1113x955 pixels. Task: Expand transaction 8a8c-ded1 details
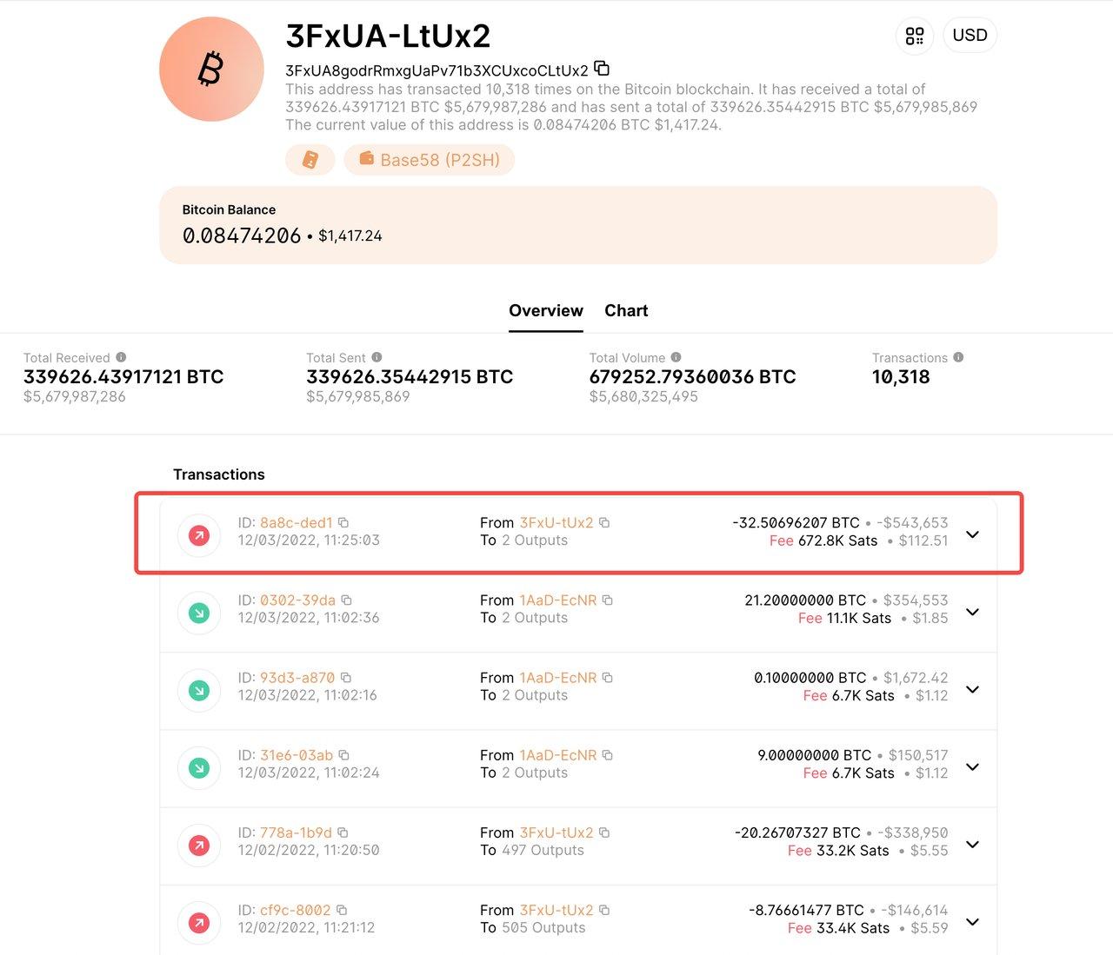(x=972, y=534)
